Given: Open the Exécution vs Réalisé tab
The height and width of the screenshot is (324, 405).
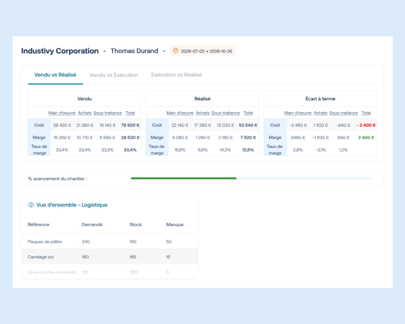Looking at the screenshot, I should click(x=176, y=75).
